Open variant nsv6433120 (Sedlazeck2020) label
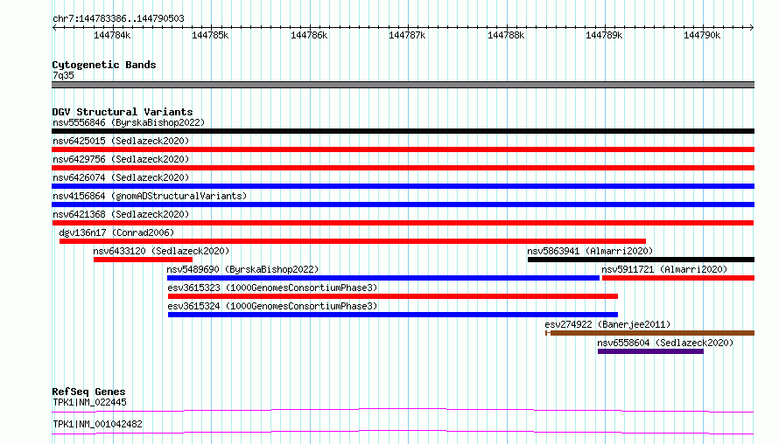779x444 pixels. tap(161, 251)
